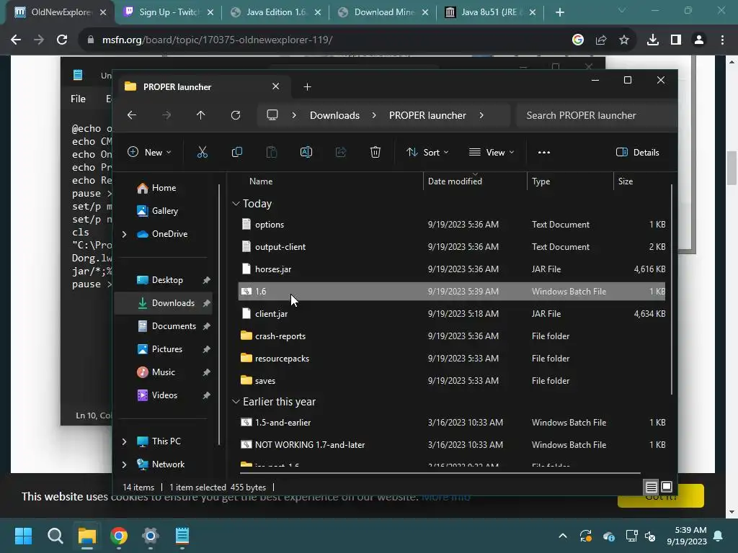Sort by Name column header
Viewport: 738px width, 553px height.
tap(329, 181)
